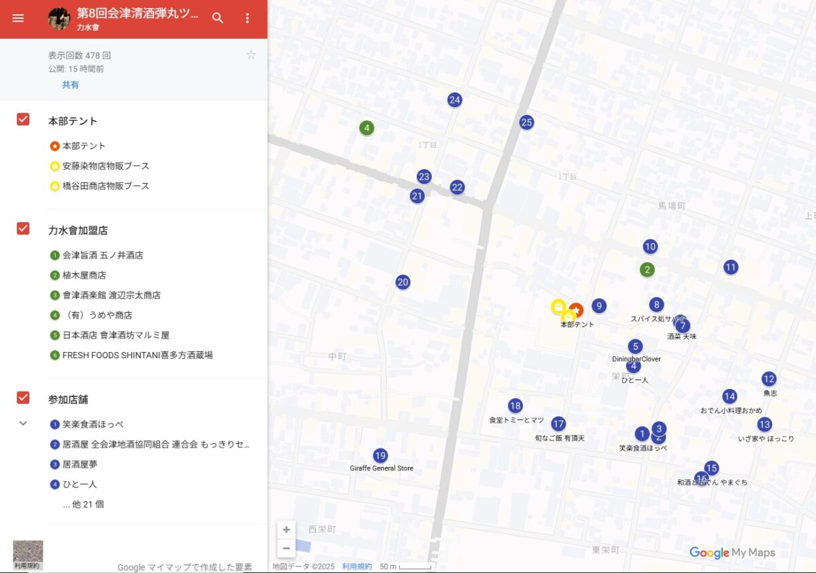
Task: Select blue map marker 23
Action: 424,177
